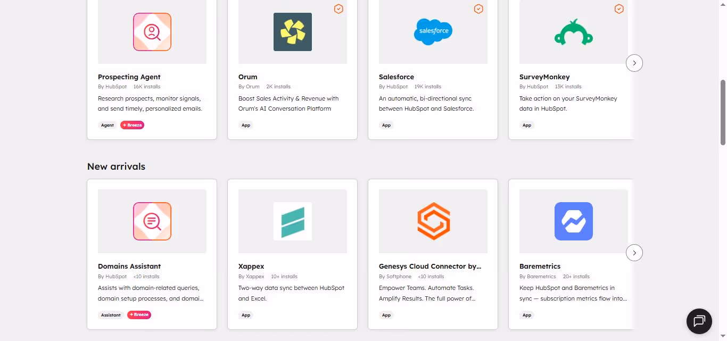Open the Orum listing title
Viewport: 727px width, 341px height.
248,77
